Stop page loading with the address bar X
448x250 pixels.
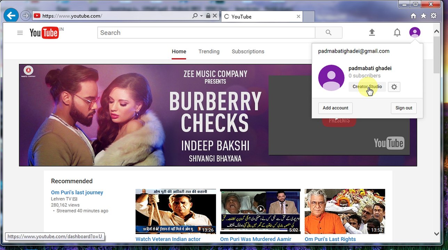(215, 16)
